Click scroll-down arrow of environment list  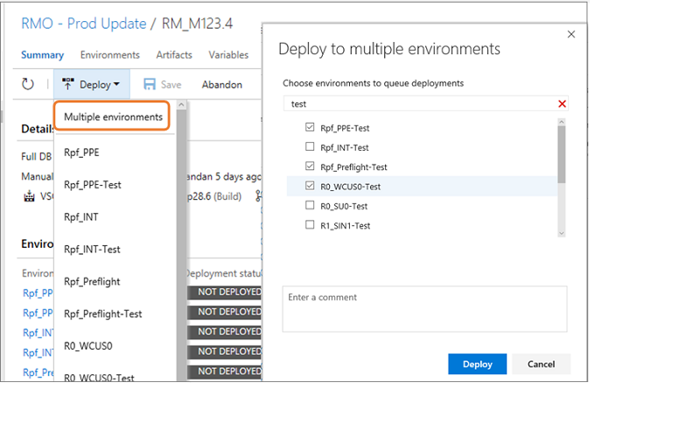(x=562, y=233)
